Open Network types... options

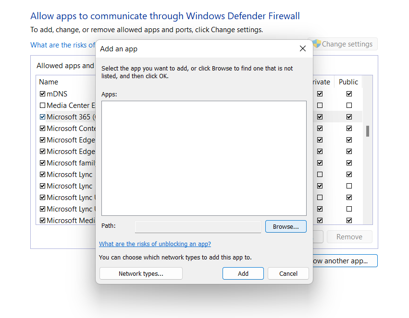(141, 273)
